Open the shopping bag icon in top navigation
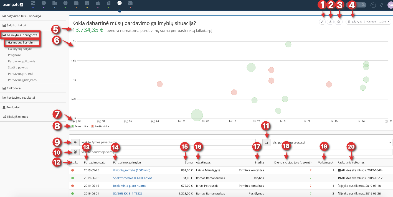Viewport: 393px width, 197px height. [98, 3]
